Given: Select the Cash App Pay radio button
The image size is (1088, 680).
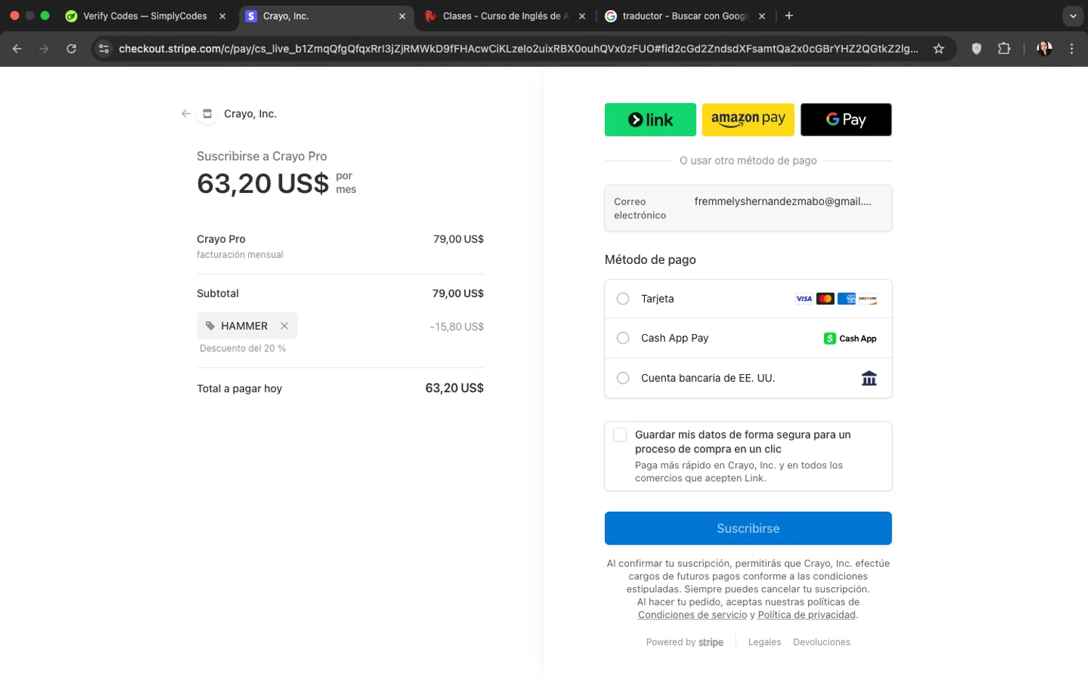Looking at the screenshot, I should point(622,338).
